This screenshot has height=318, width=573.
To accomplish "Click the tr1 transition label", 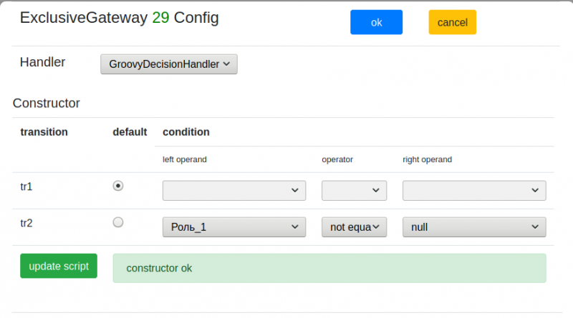I will pos(27,187).
